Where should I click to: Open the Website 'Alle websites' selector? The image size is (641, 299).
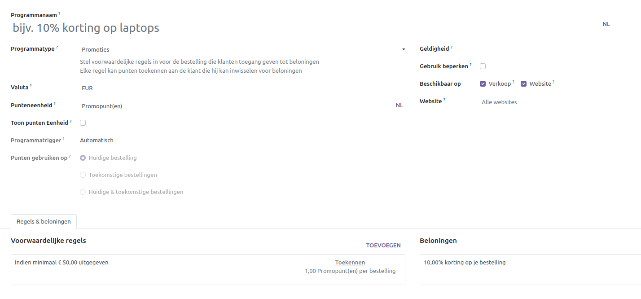pos(539,102)
